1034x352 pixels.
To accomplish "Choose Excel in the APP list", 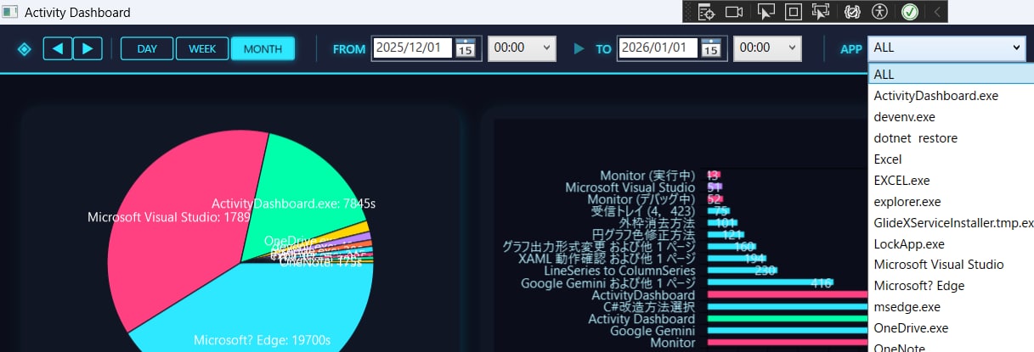I will (951, 159).
